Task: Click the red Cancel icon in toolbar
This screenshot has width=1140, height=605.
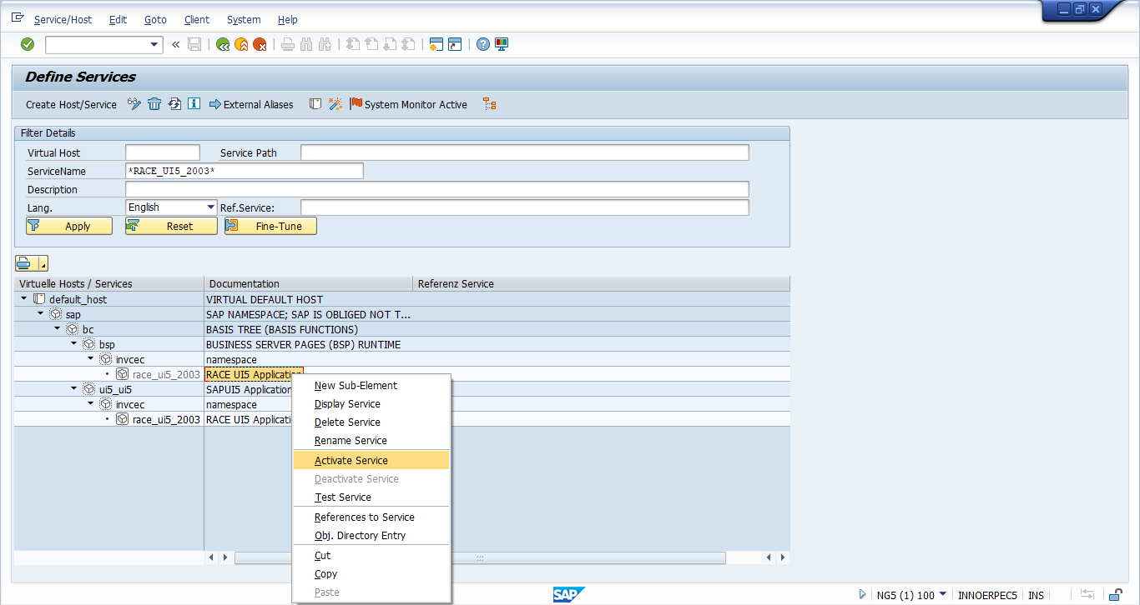Action: [260, 44]
